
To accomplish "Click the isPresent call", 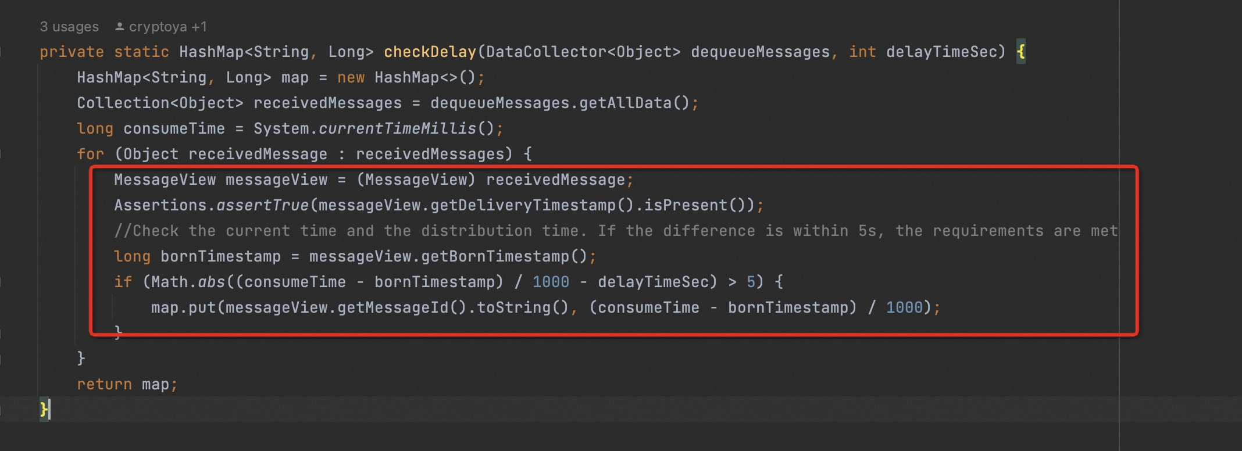I will [x=686, y=205].
